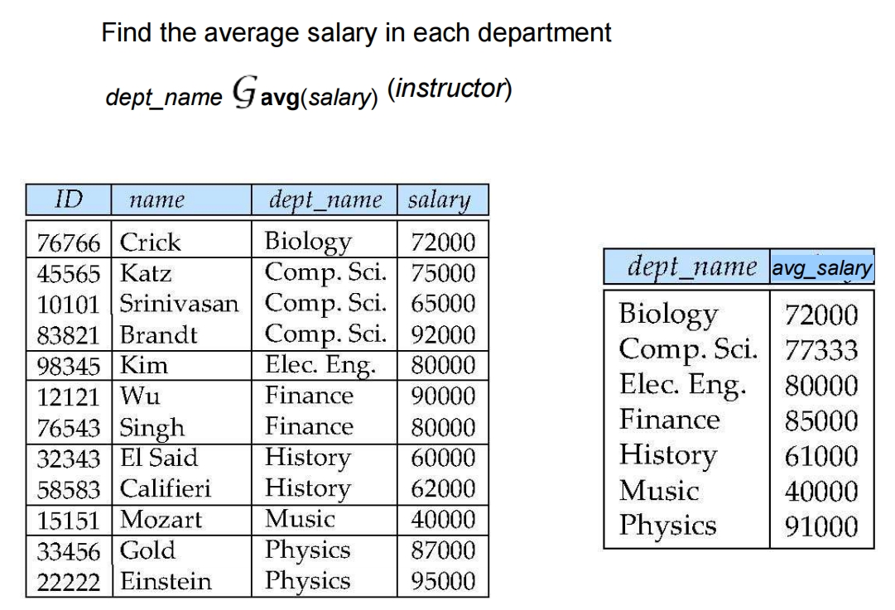Click the avg_salary column header
The width and height of the screenshot is (895, 610).
click(821, 268)
